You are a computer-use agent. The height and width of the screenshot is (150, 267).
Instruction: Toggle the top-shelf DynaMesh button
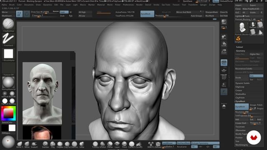coord(147,14)
